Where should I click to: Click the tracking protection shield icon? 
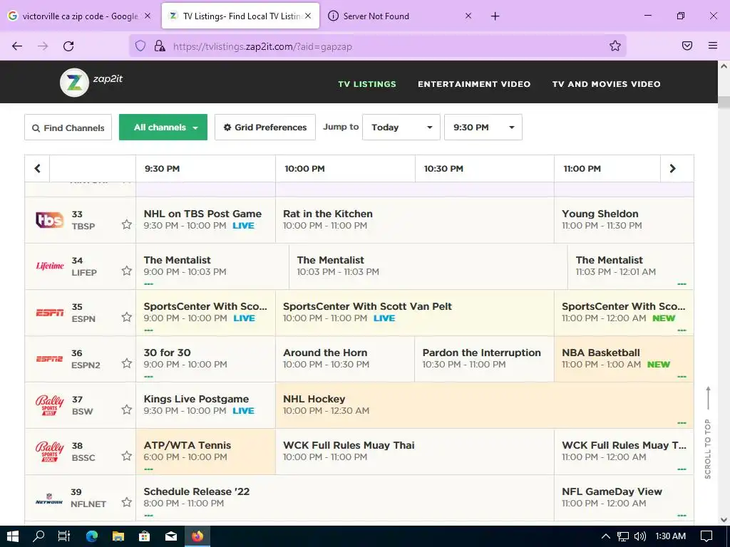pyautogui.click(x=140, y=46)
